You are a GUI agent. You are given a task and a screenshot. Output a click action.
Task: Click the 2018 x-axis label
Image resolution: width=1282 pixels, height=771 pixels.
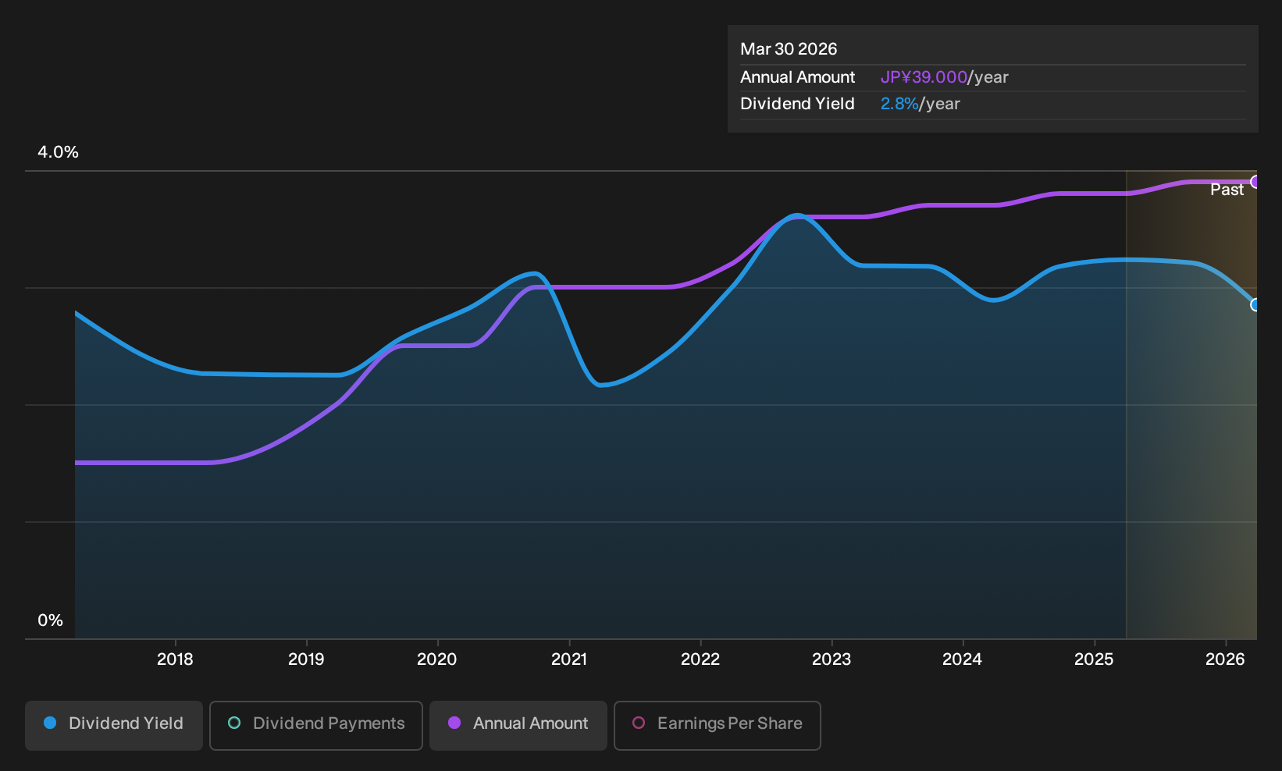pyautogui.click(x=175, y=659)
